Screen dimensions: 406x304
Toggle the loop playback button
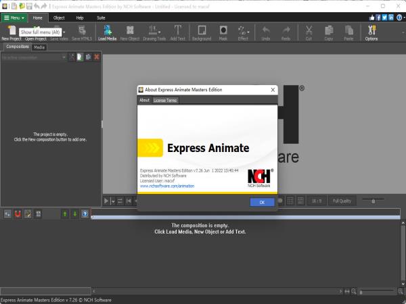pyautogui.click(x=120, y=201)
